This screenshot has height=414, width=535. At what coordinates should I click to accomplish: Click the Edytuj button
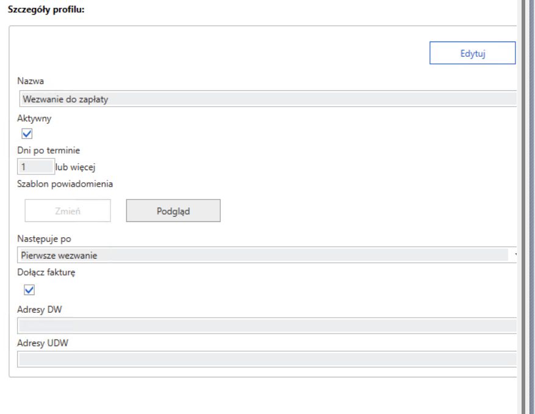473,53
